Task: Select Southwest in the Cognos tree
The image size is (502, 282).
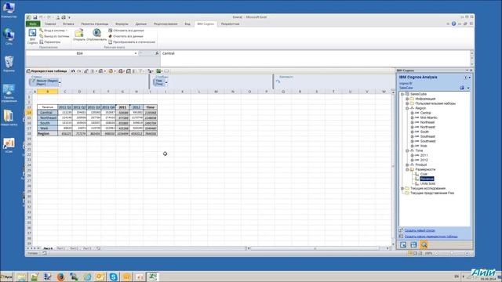Action: tap(427, 141)
